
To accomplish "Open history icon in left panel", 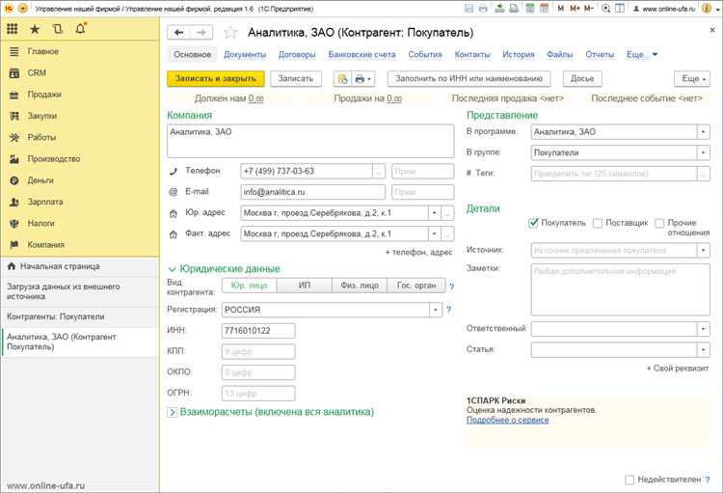I will 58,29.
